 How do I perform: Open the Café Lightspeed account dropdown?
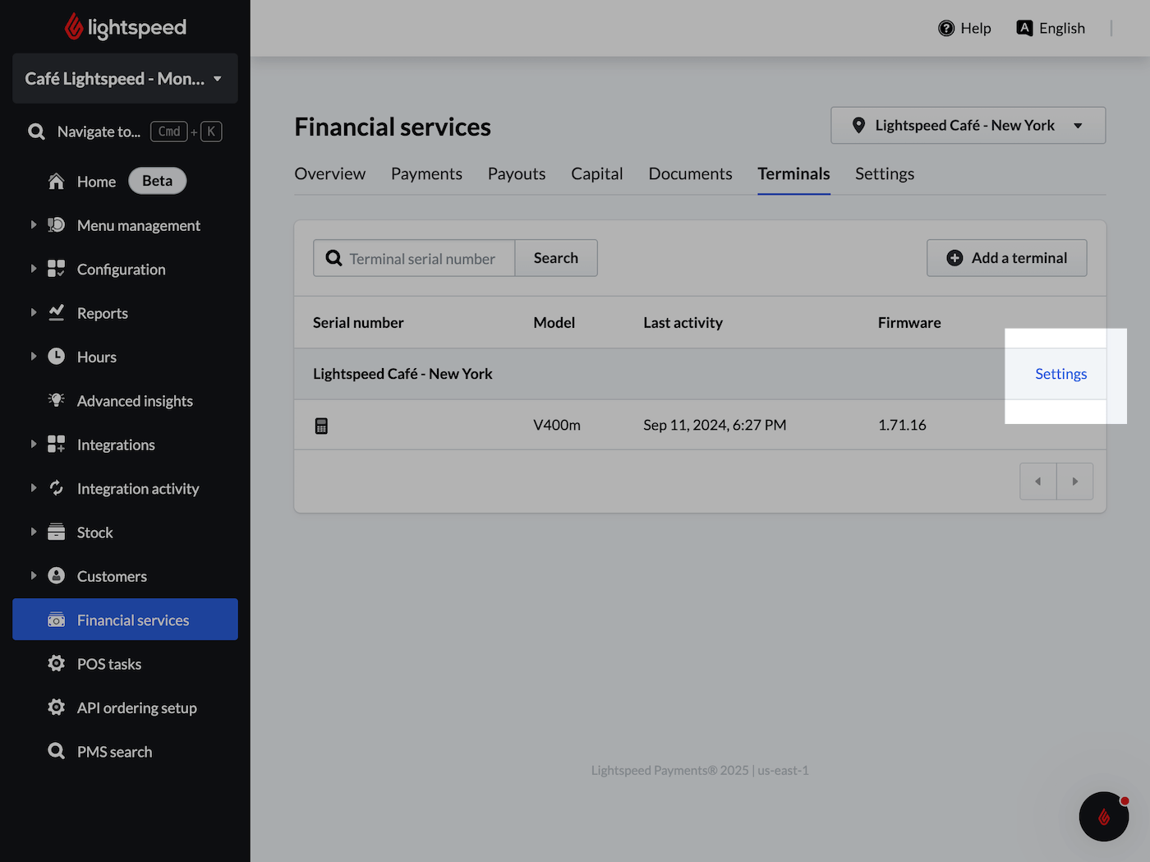click(125, 79)
